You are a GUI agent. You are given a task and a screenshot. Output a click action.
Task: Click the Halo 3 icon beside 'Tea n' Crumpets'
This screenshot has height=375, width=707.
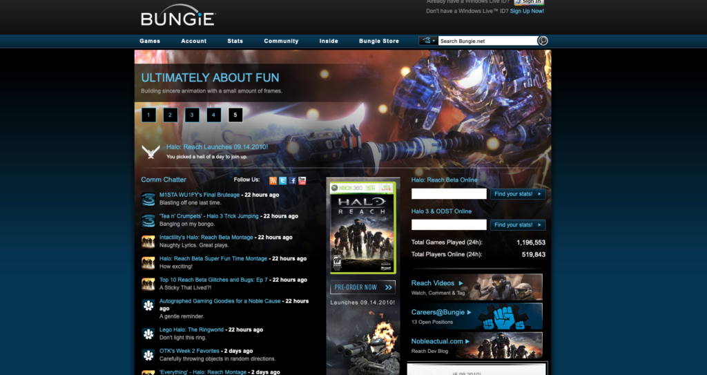pos(148,220)
